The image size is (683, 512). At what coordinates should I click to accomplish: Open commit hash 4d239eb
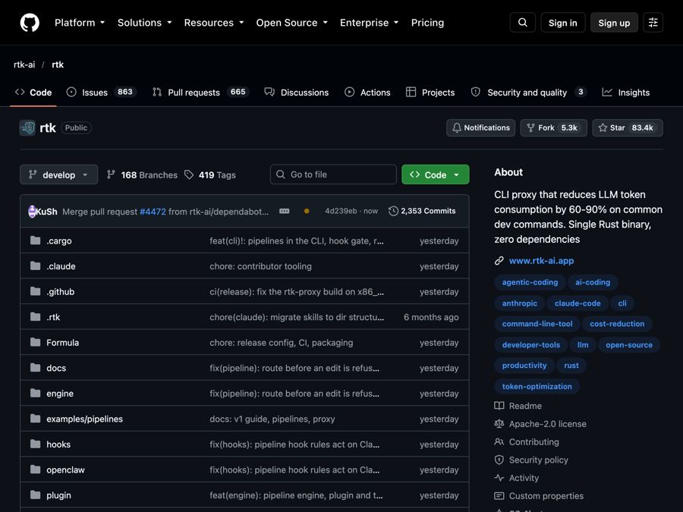click(x=341, y=211)
